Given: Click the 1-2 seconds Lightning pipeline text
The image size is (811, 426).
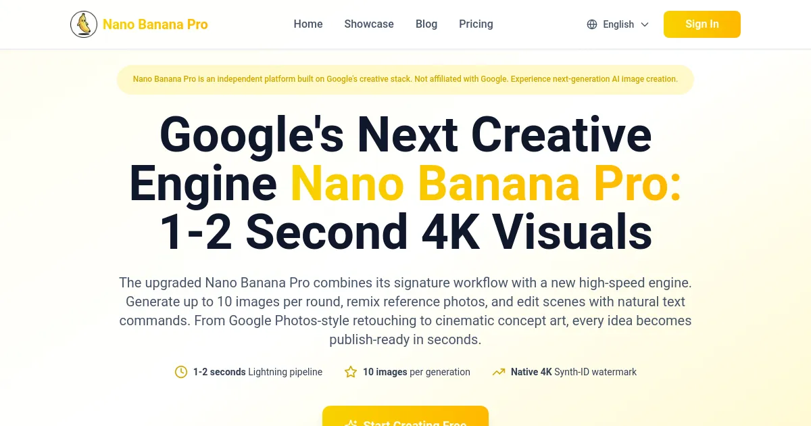Looking at the screenshot, I should tap(257, 372).
